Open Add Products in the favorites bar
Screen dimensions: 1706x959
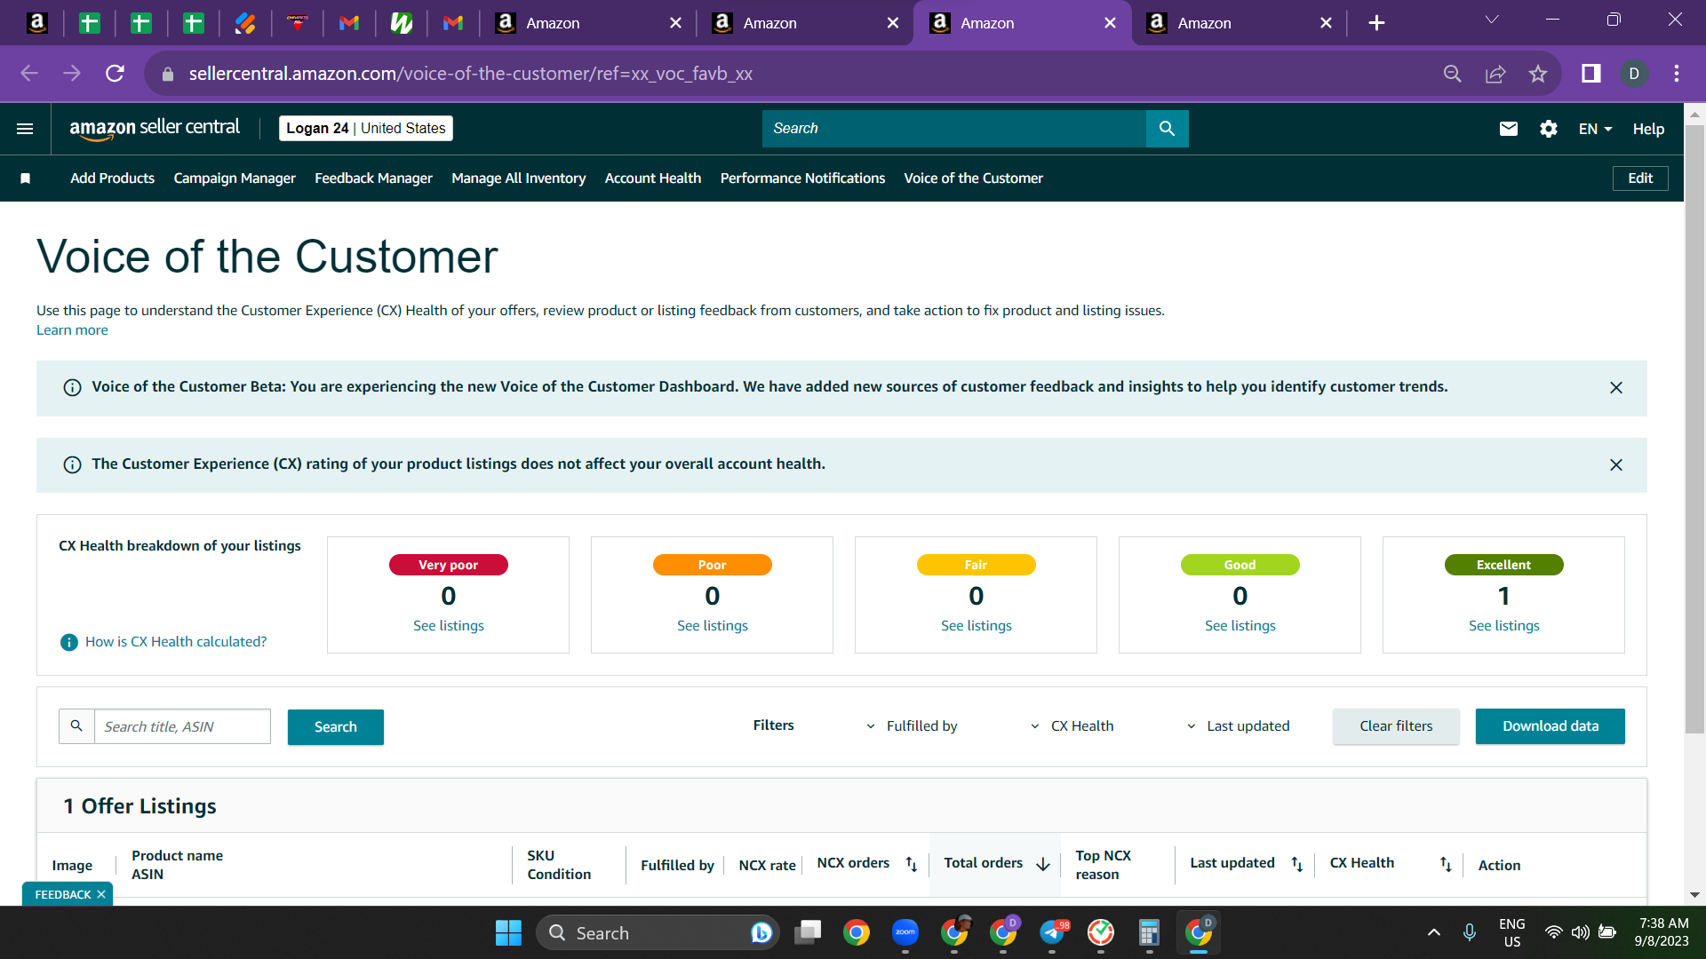click(x=113, y=178)
